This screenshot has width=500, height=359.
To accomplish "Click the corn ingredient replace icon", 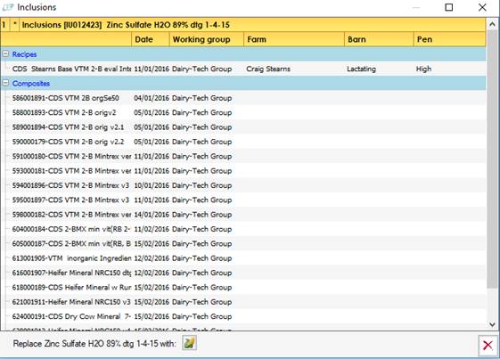I will pos(189,343).
